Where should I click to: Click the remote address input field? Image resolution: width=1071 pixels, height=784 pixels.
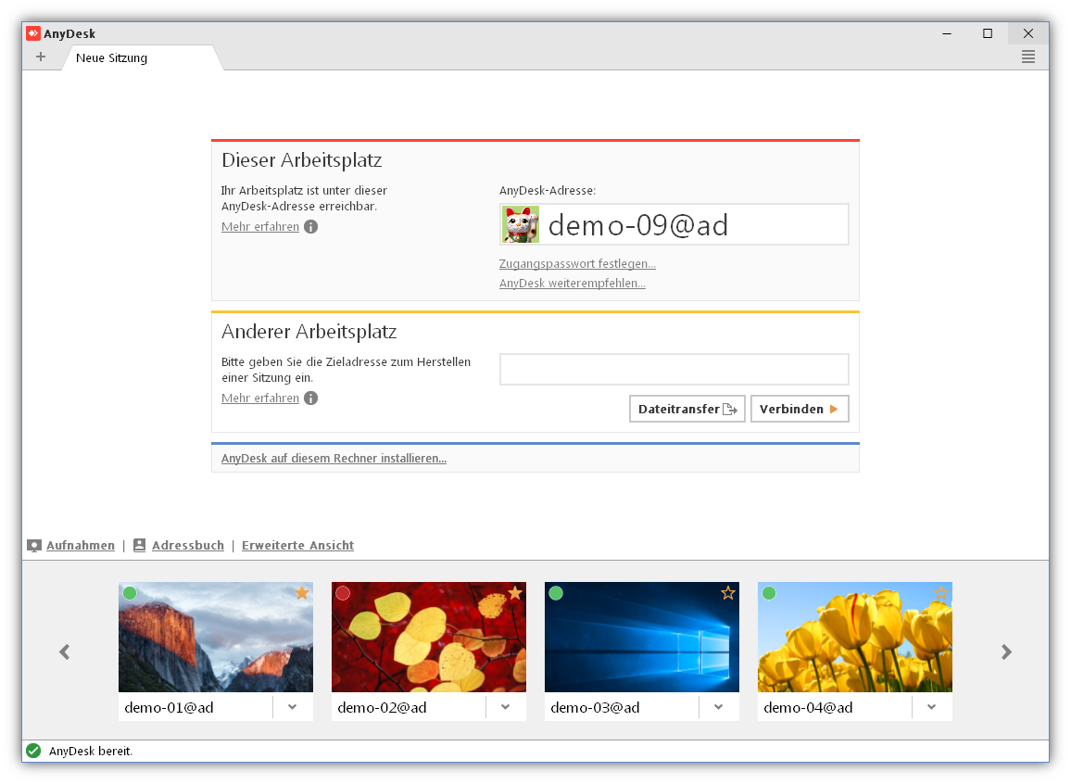point(674,369)
